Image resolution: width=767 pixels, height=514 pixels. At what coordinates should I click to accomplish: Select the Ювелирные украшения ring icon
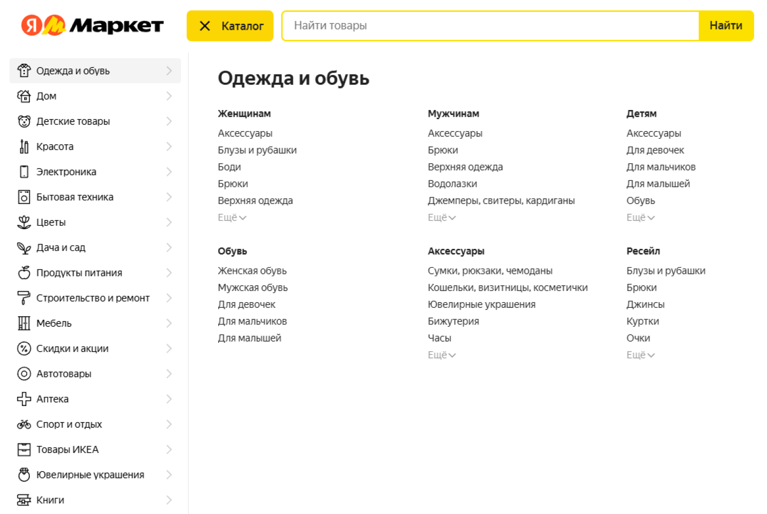pyautogui.click(x=24, y=474)
